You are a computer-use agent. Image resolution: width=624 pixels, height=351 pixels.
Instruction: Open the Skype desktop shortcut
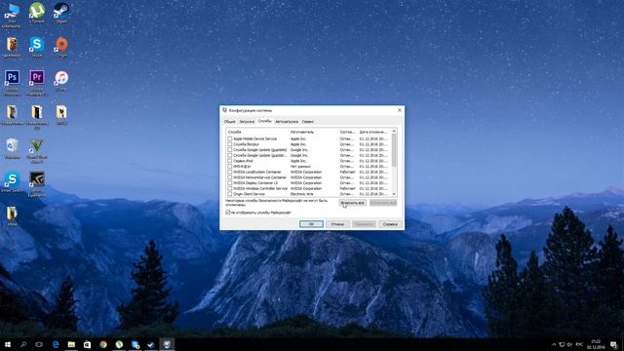[x=37, y=46]
